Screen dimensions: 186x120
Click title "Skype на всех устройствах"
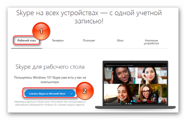pos(57,13)
